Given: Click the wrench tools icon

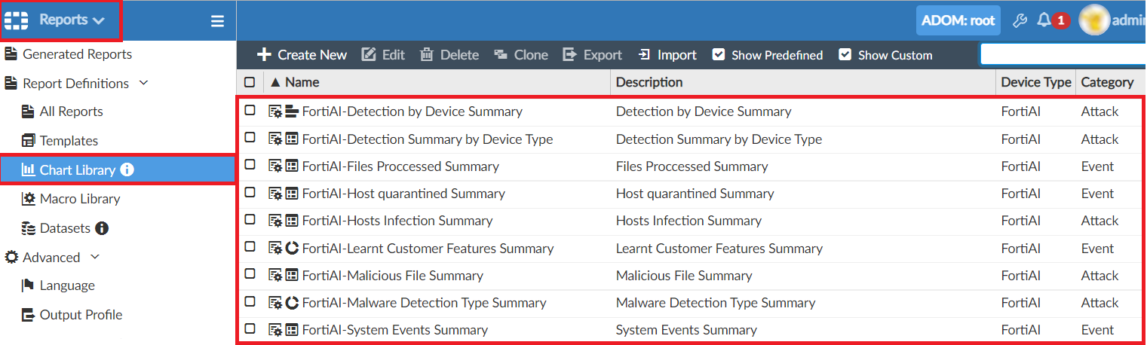Looking at the screenshot, I should coord(1020,20).
